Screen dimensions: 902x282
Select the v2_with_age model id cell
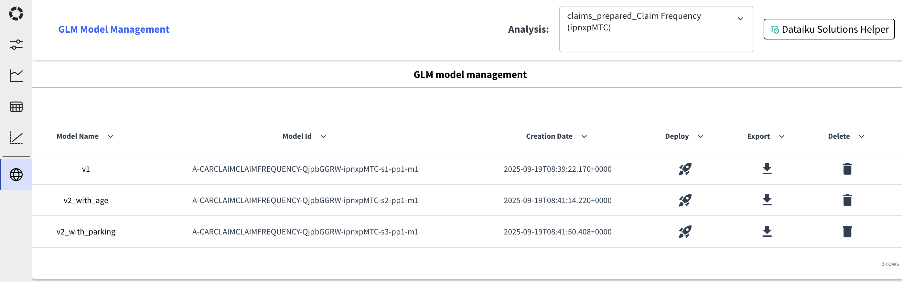(305, 201)
